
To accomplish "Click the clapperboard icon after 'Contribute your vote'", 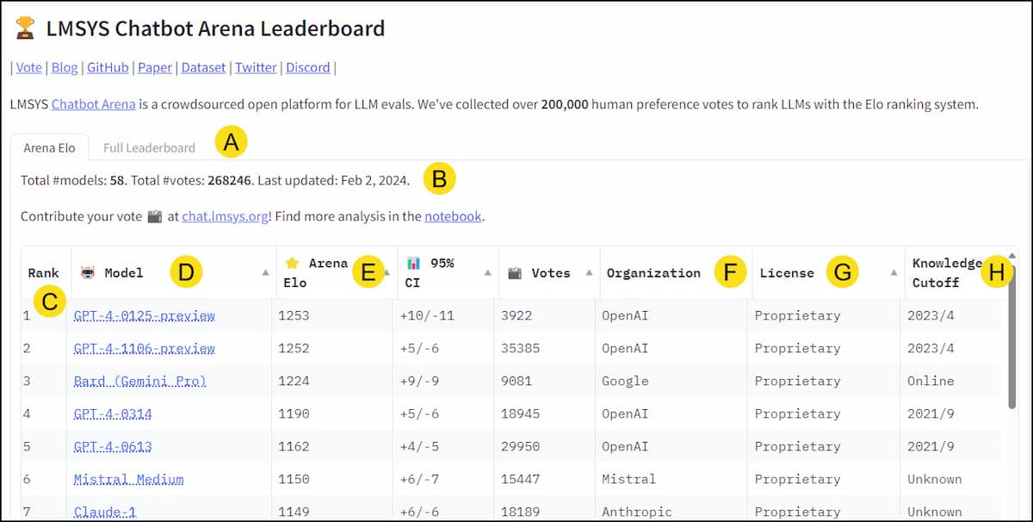I will tap(154, 216).
